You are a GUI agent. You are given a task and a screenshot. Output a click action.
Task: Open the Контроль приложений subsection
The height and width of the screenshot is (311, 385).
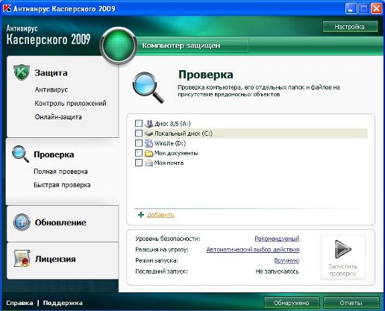click(70, 103)
